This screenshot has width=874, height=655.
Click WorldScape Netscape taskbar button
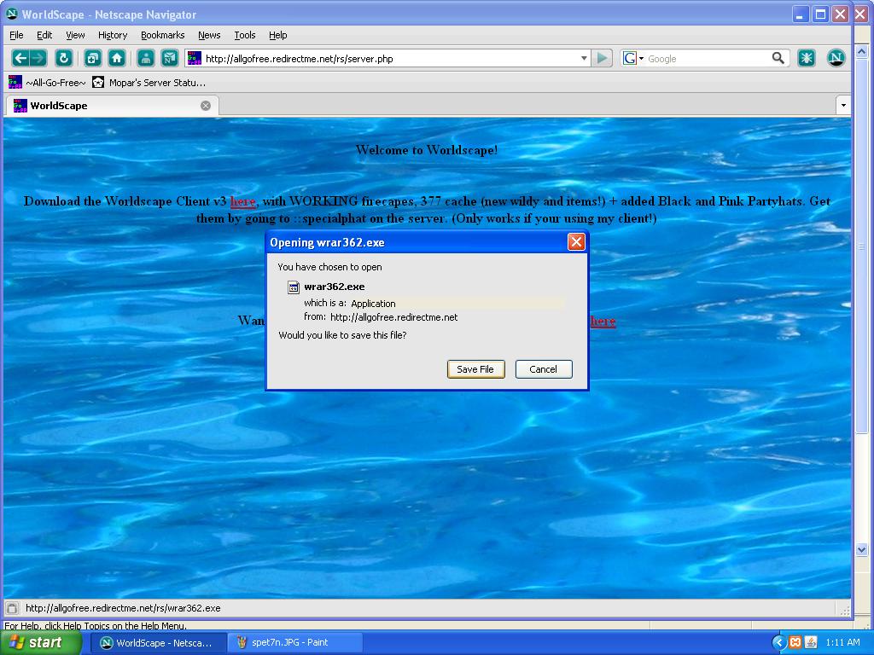coord(157,643)
